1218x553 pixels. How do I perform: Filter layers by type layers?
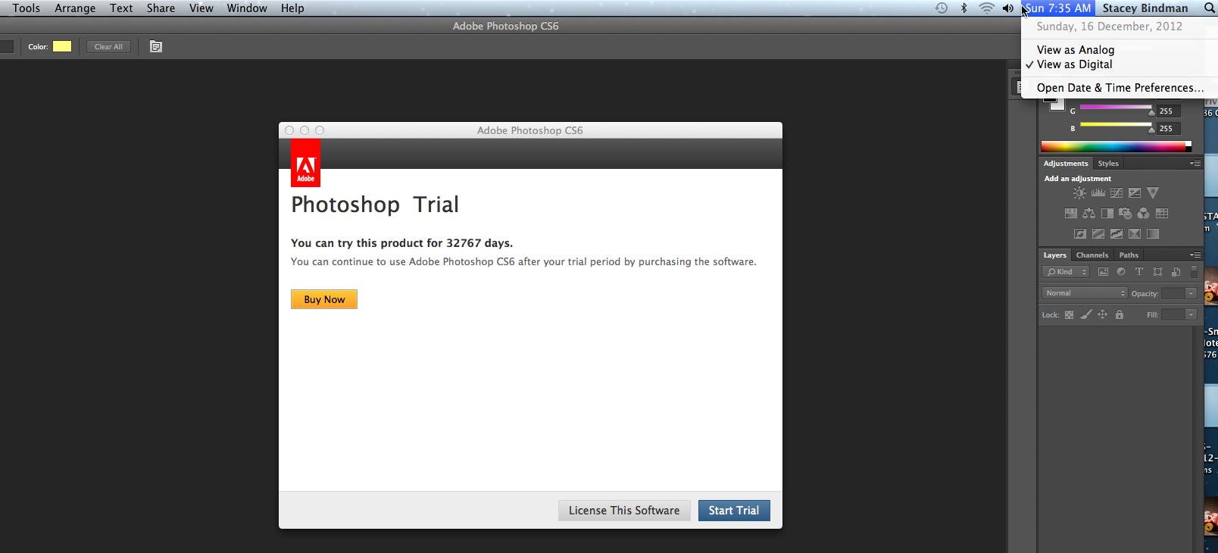1139,272
